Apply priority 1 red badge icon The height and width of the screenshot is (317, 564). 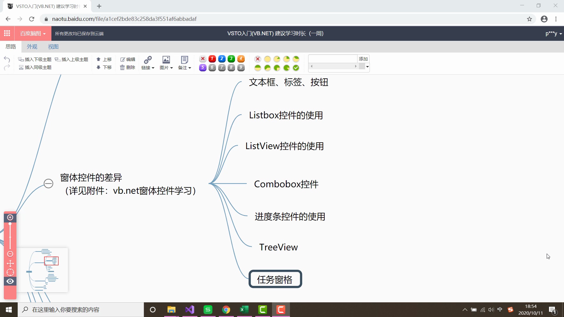pos(212,59)
